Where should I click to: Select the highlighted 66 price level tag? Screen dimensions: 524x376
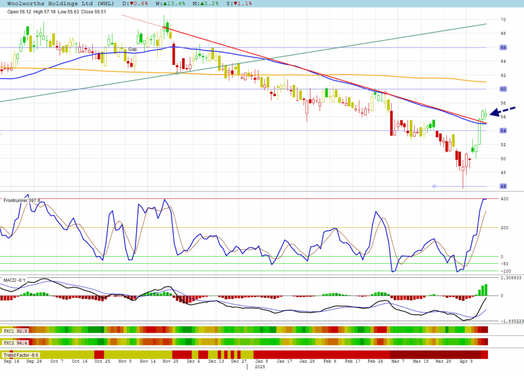pyautogui.click(x=504, y=48)
